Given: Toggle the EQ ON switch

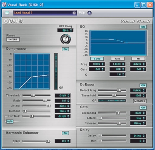Looking at the screenshot, I should 143,27.
